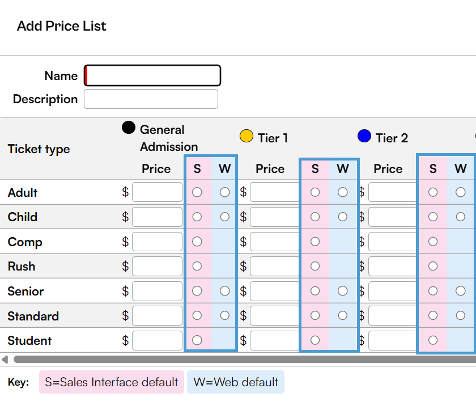Viewport: 476px width, 397px height.
Task: Select Standard Tier 1 W radio
Action: point(343,315)
